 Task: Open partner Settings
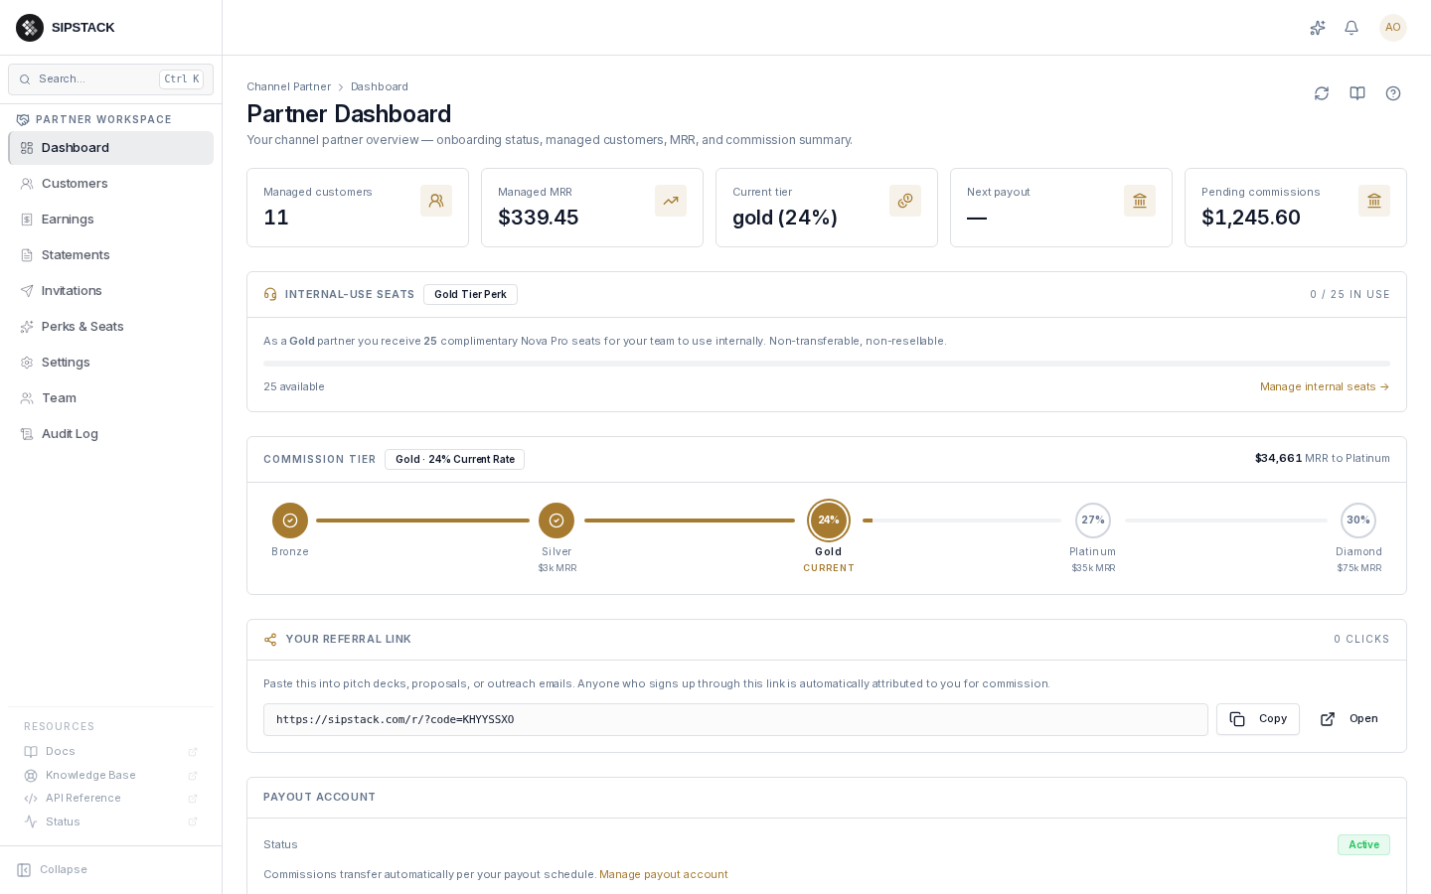(x=111, y=363)
